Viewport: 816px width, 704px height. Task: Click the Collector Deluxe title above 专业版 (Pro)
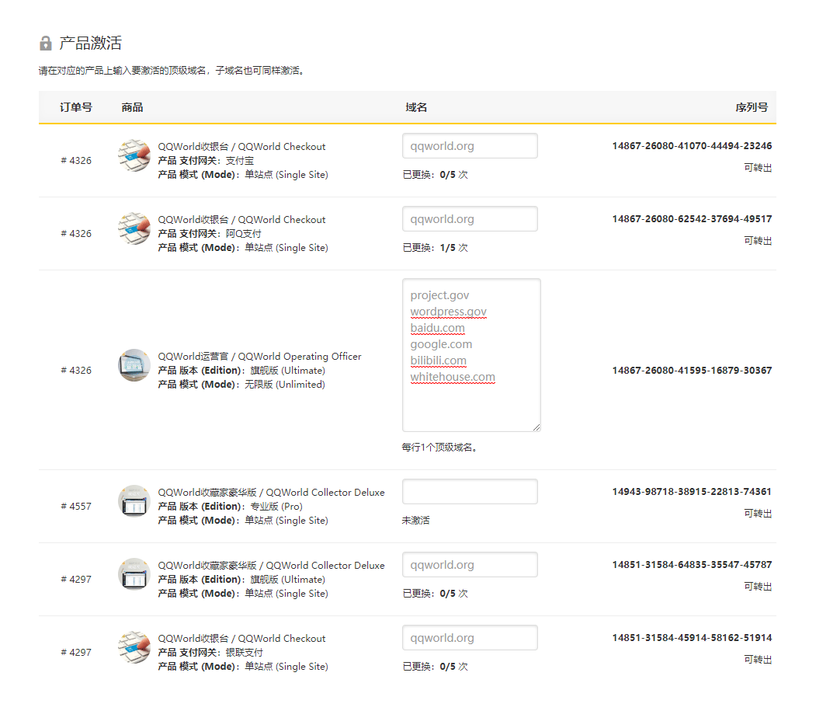pos(272,492)
